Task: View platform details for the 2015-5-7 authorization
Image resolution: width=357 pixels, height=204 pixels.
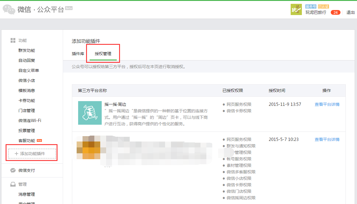Action: (x=327, y=139)
